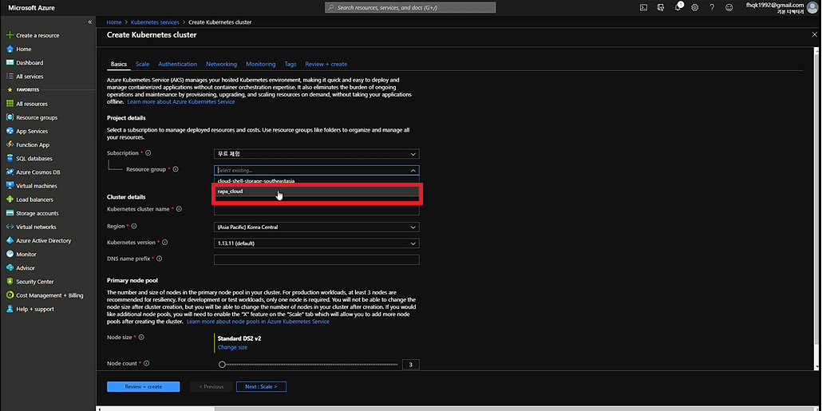Switch to the Tags tab
Image resolution: width=822 pixels, height=411 pixels.
290,64
